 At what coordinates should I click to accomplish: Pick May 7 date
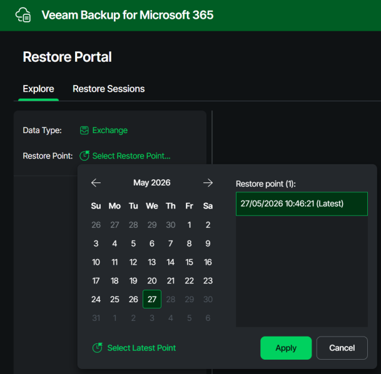(x=171, y=244)
